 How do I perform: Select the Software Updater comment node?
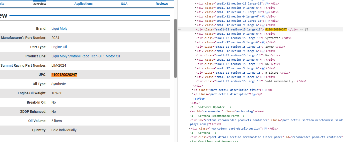click(x=211, y=107)
